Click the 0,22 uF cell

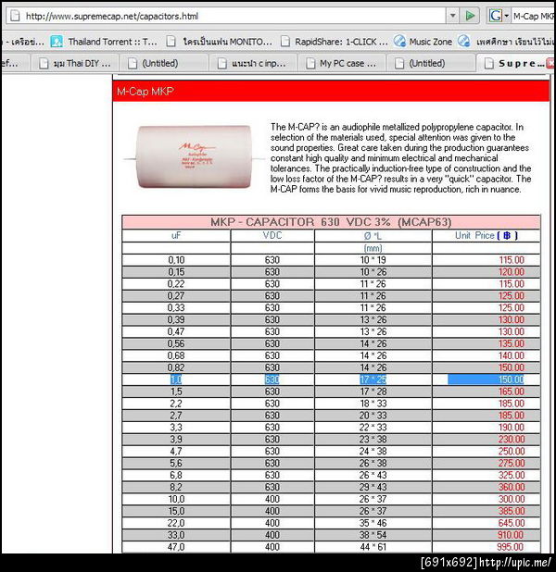coord(176,284)
